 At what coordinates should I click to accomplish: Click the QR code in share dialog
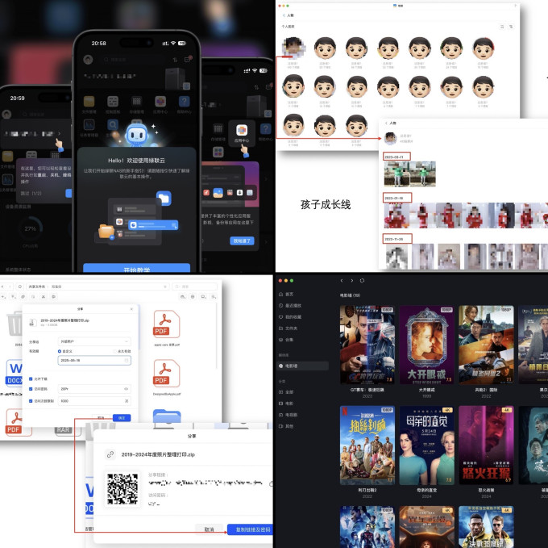pyautogui.click(x=122, y=489)
